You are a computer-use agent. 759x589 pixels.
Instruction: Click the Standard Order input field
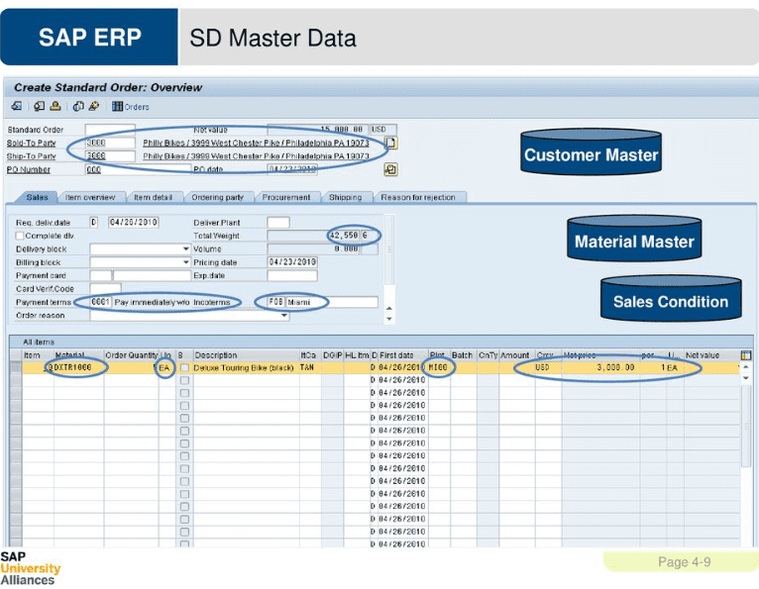point(110,130)
